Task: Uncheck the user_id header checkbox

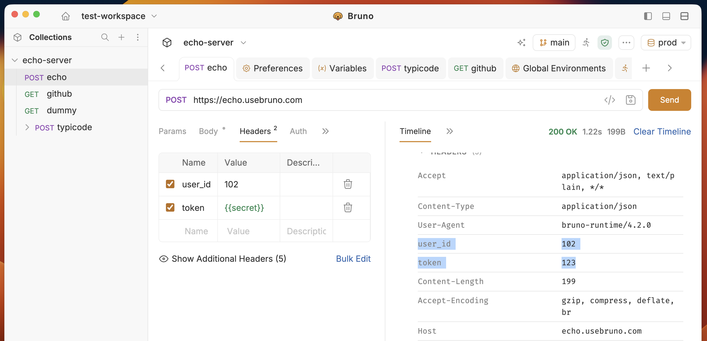Action: click(x=170, y=184)
